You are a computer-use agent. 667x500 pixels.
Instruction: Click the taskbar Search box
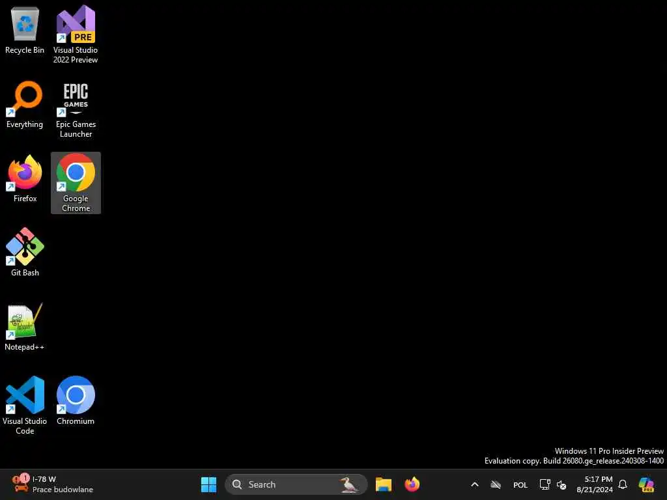click(296, 484)
